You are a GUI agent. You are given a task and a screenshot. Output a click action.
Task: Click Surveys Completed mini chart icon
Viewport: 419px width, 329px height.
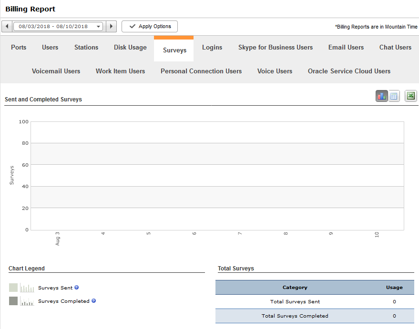27,301
